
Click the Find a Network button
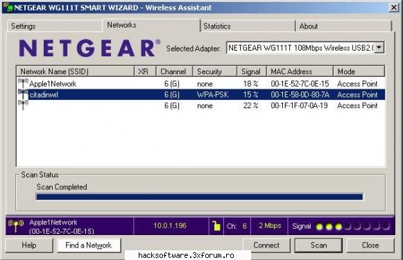pyautogui.click(x=89, y=245)
